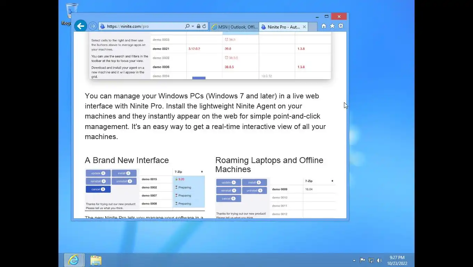The image size is (473, 267).
Task: Click the "You can manage your Windows PCs" paragraph
Action: [205, 116]
